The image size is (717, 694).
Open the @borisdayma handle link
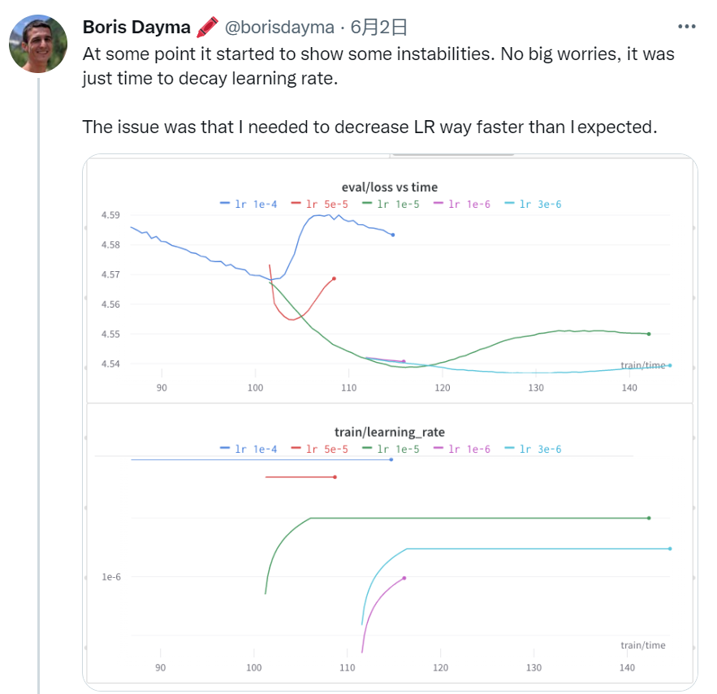pos(279,28)
